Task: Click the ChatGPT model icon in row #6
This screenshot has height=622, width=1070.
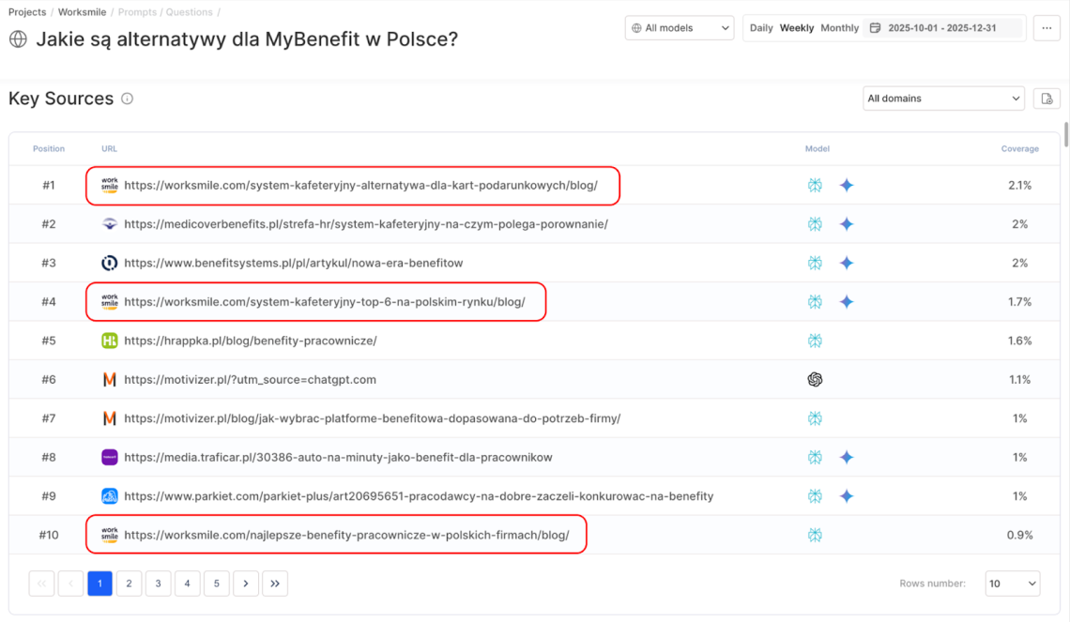Action: pos(815,380)
